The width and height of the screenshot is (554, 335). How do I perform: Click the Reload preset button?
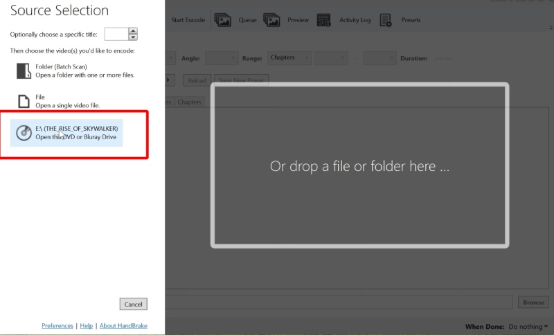[x=197, y=80]
